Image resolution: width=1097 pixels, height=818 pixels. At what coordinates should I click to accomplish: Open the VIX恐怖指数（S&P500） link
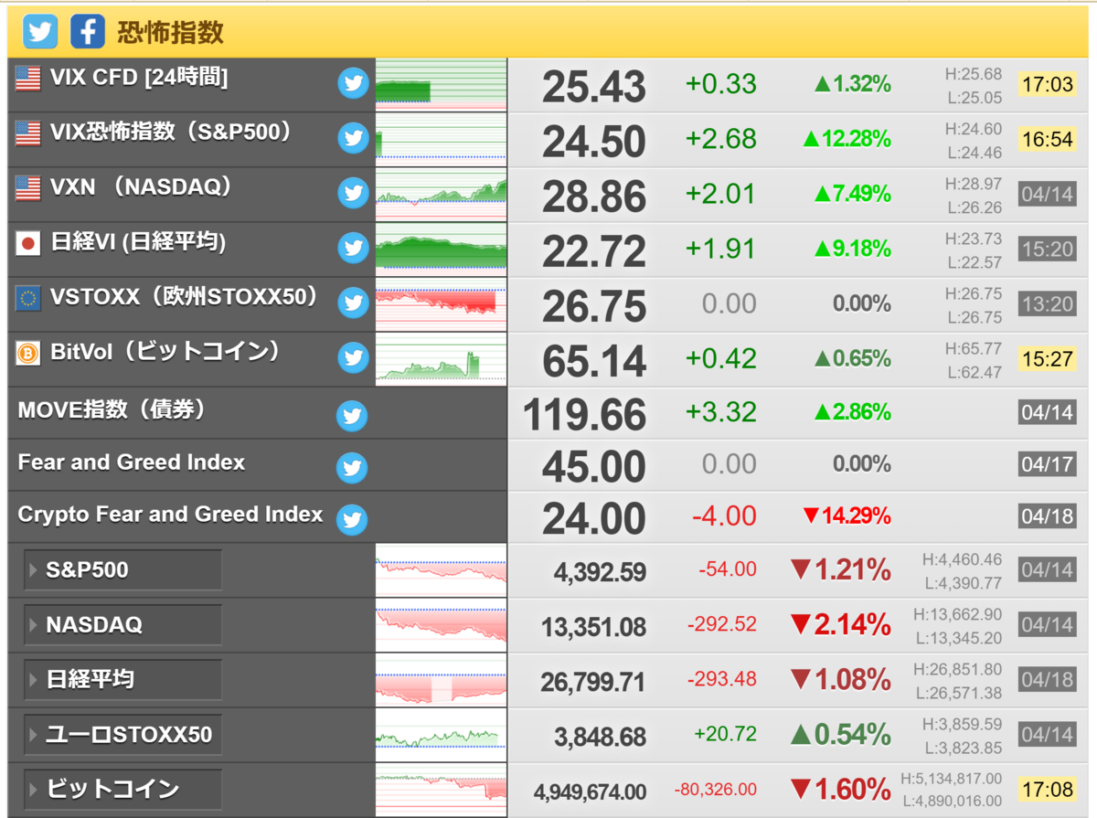pos(171,133)
